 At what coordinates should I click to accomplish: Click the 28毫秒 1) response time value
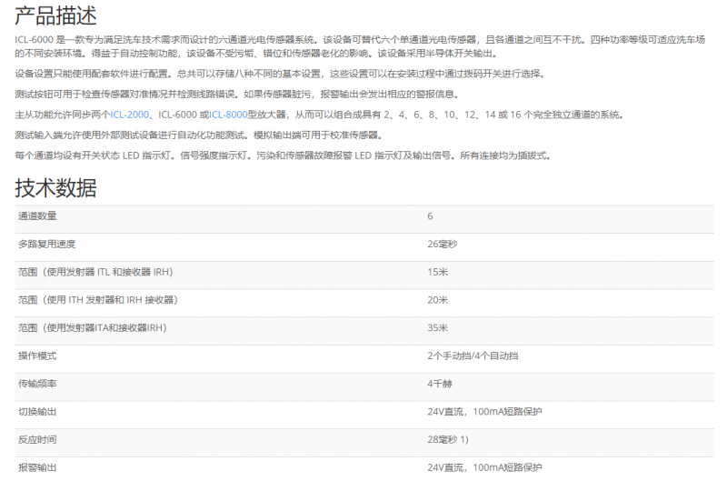click(448, 440)
